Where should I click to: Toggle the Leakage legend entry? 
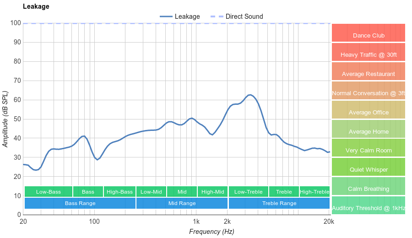pyautogui.click(x=180, y=16)
